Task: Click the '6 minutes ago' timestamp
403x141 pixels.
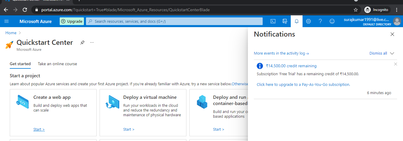Action: click(x=379, y=93)
